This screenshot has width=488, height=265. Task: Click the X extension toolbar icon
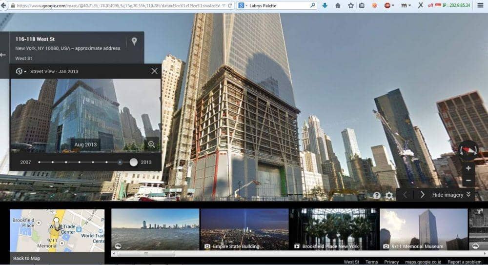420,5
